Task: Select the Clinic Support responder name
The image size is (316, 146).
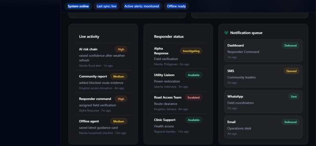Action: [x=165, y=120]
